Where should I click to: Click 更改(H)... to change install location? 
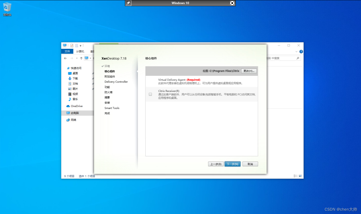click(x=249, y=71)
